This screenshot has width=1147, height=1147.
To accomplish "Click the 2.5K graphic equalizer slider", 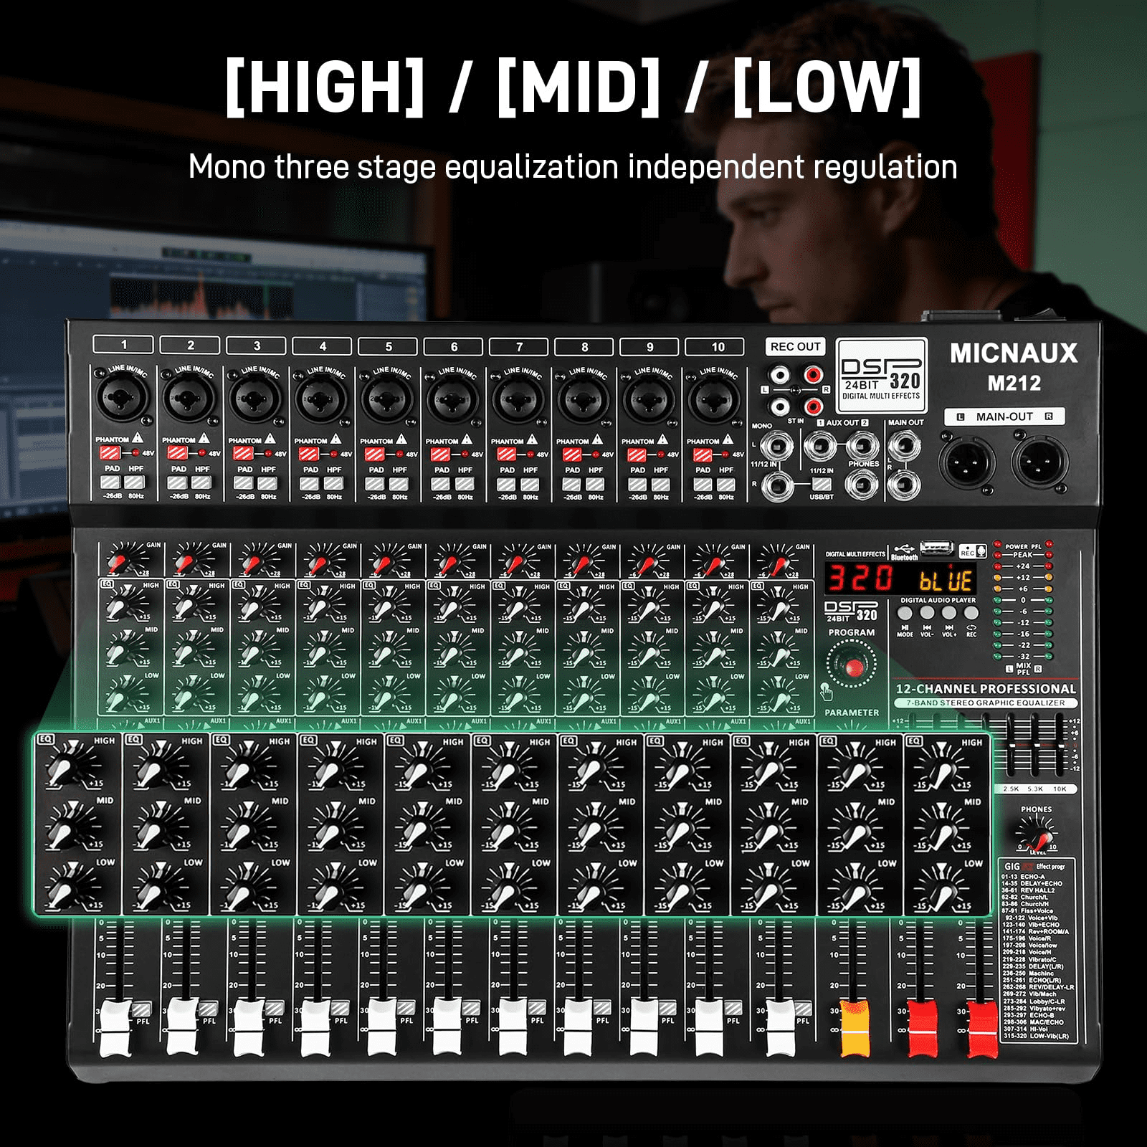I will pos(1012,746).
